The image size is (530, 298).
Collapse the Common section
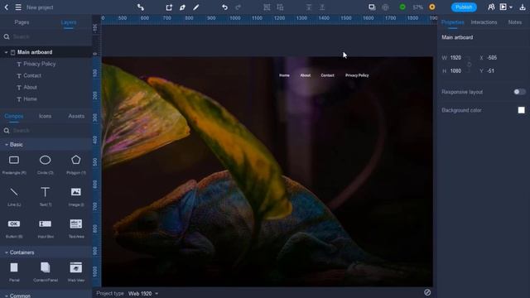(x=7, y=296)
